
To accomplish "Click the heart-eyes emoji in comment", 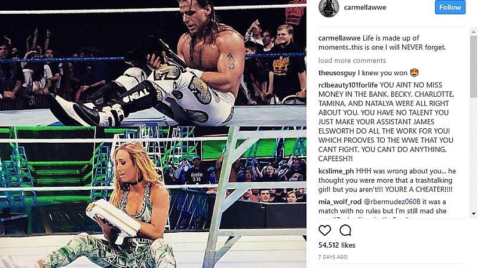I will (x=414, y=73).
